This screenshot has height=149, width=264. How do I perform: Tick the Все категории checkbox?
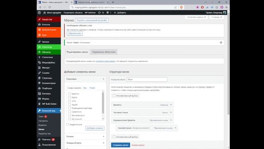pos(69,115)
